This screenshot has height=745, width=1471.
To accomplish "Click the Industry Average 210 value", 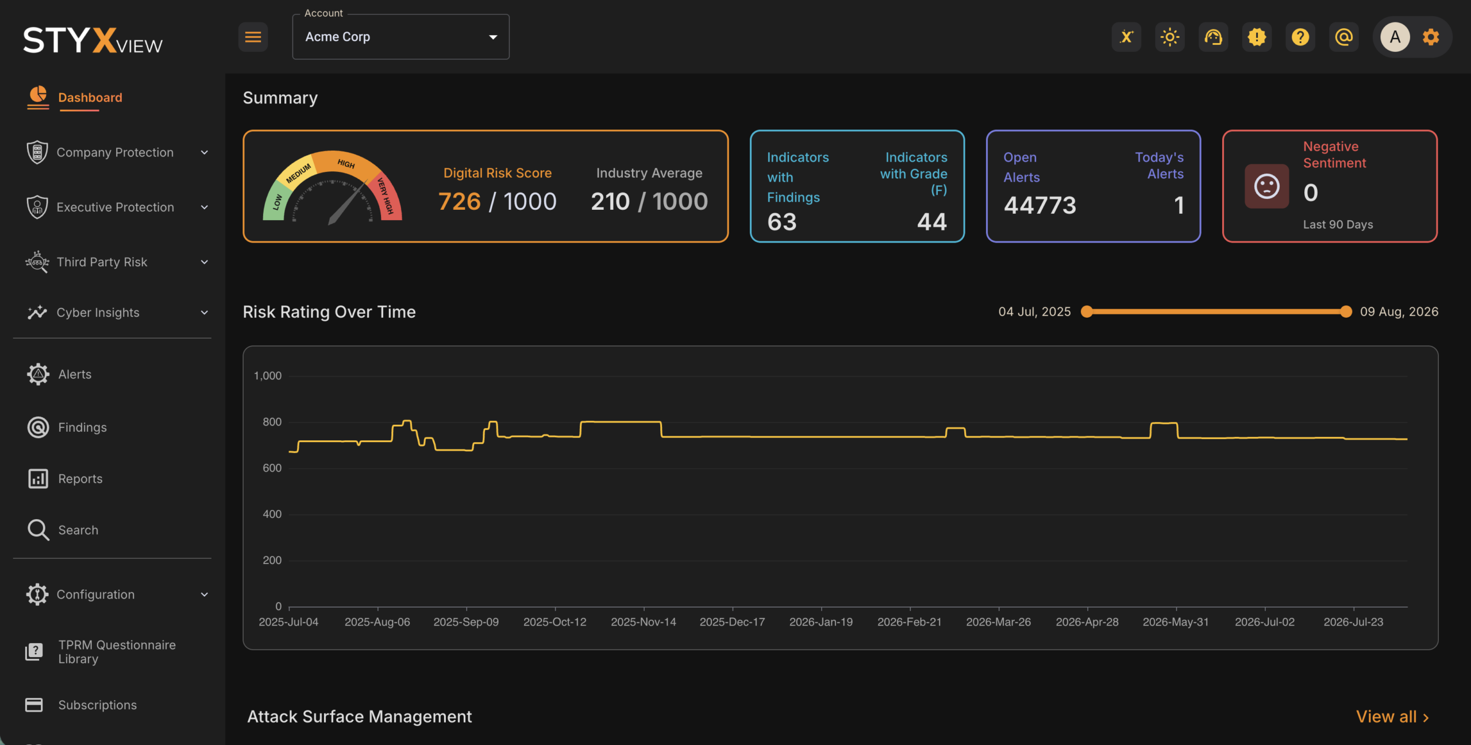I will point(610,201).
